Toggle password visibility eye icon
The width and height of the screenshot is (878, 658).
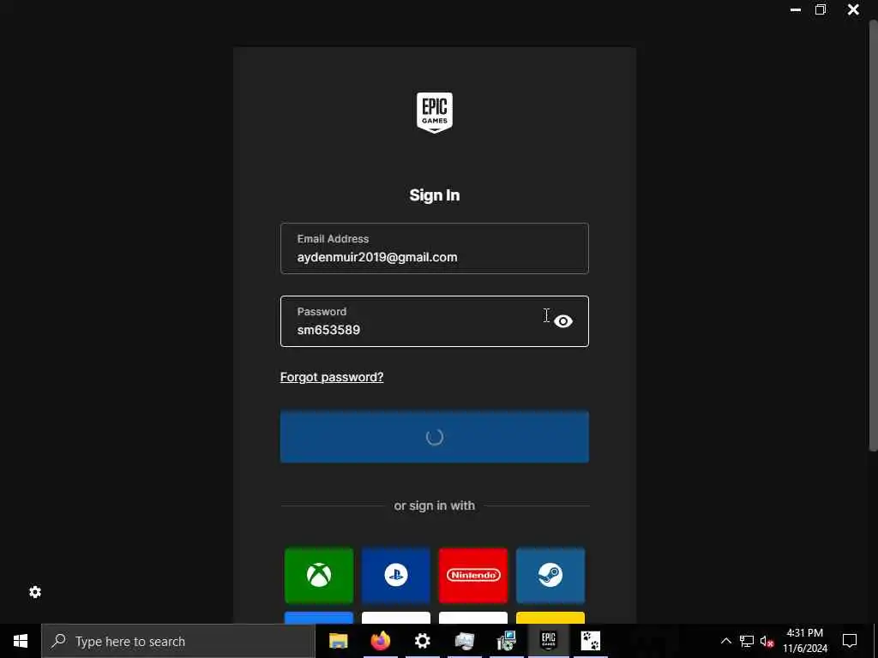[563, 321]
